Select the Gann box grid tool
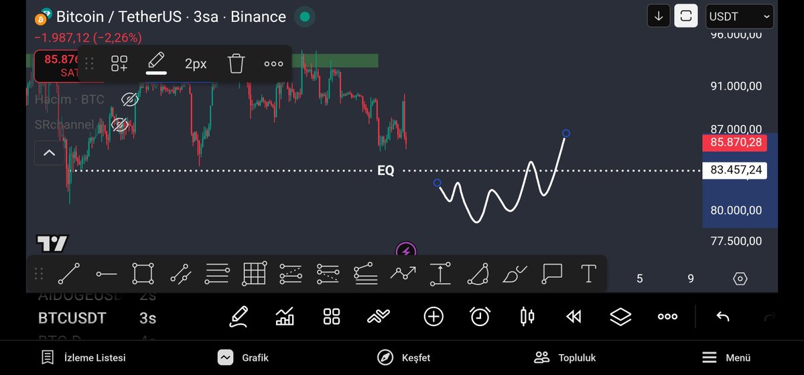This screenshot has width=804, height=375. (255, 274)
